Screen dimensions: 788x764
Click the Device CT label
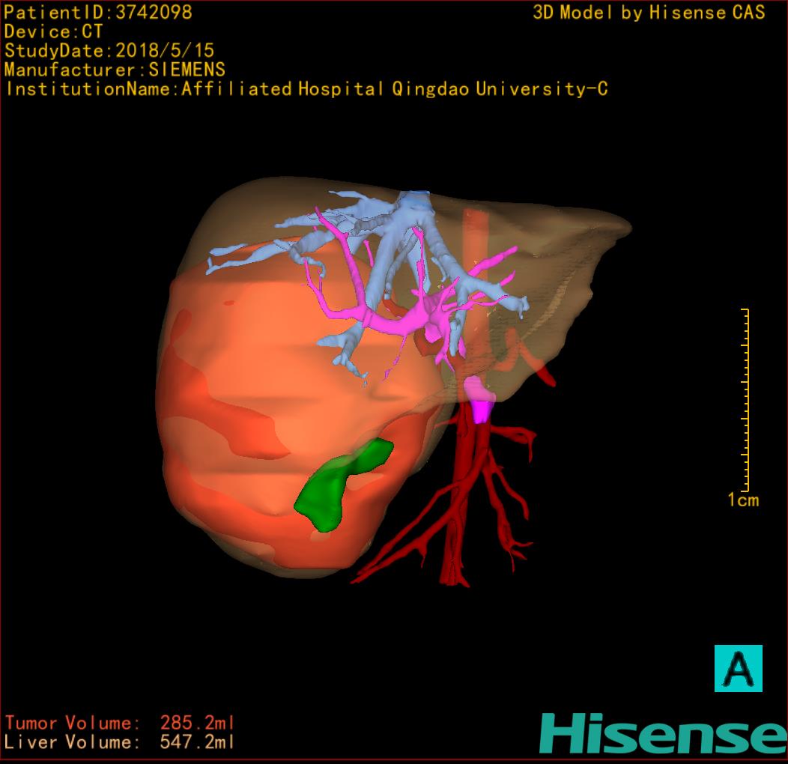[x=53, y=31]
